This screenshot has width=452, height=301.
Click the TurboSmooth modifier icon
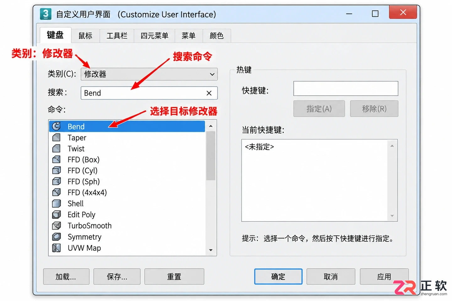[x=56, y=225]
